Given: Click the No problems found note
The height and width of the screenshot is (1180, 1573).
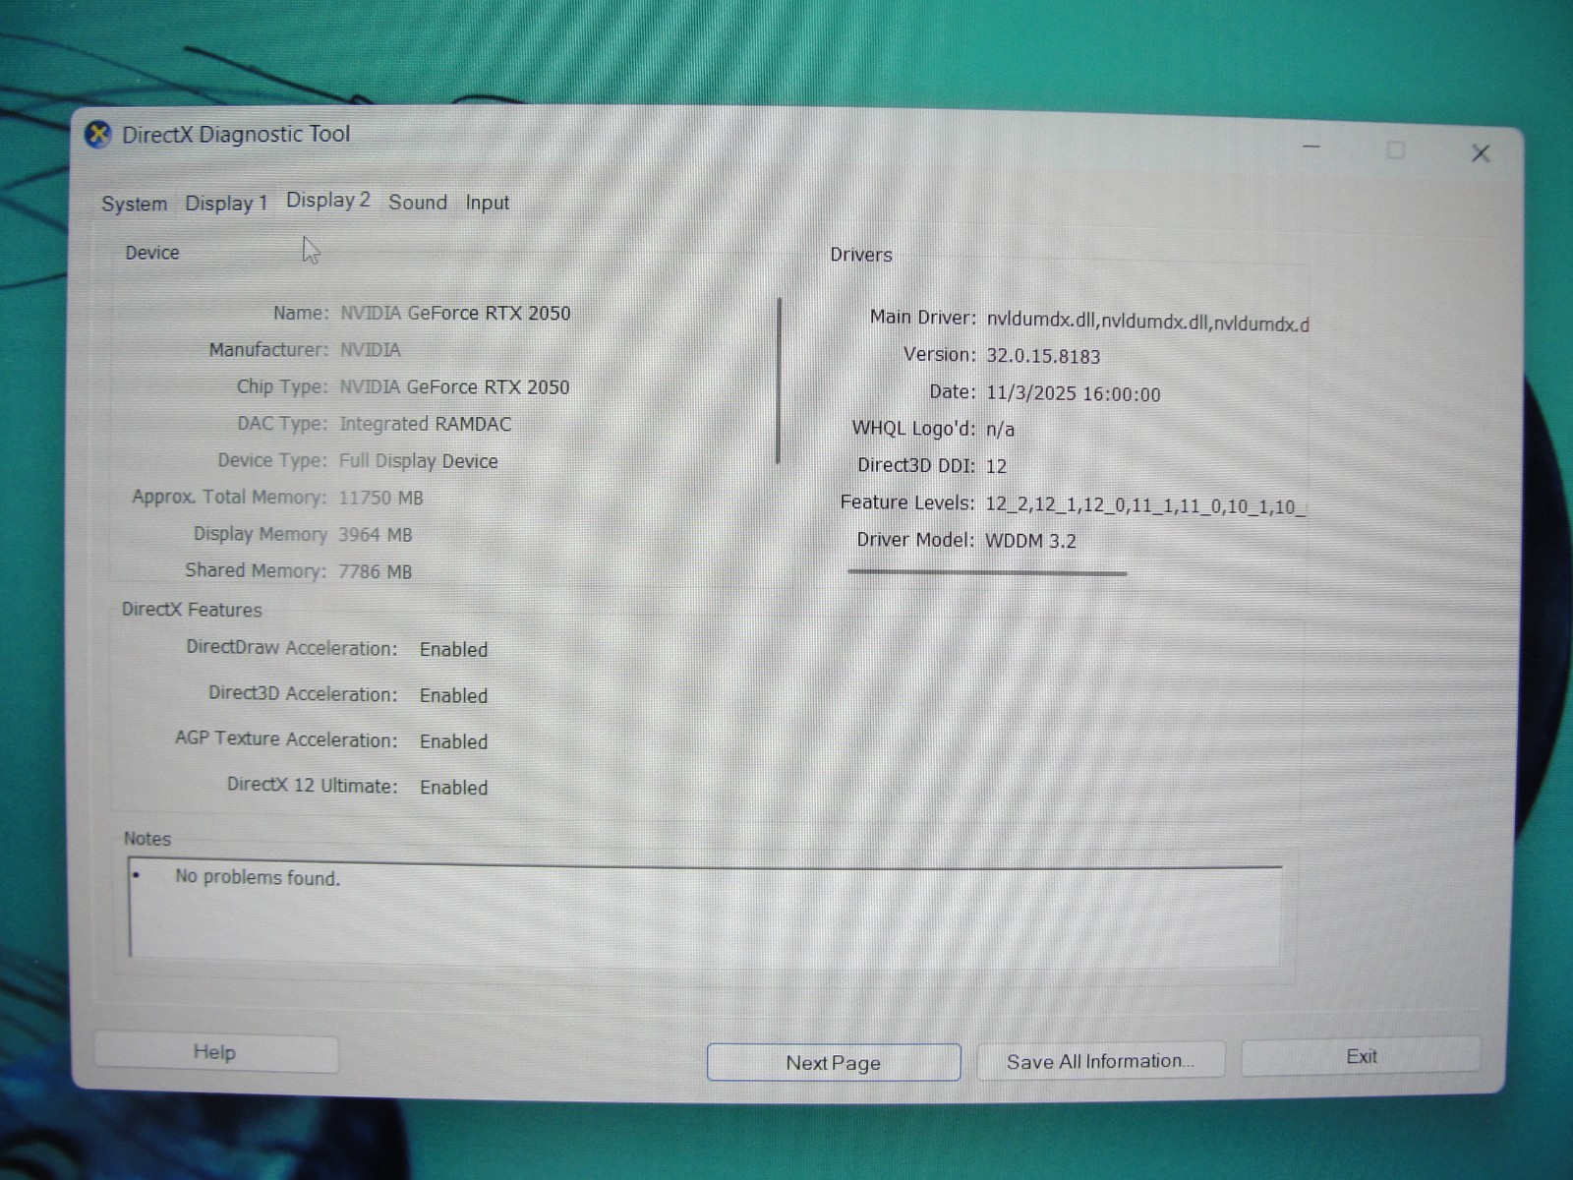Looking at the screenshot, I should pyautogui.click(x=258, y=877).
